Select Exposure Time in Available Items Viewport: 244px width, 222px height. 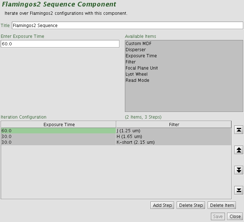pyautogui.click(x=184, y=56)
